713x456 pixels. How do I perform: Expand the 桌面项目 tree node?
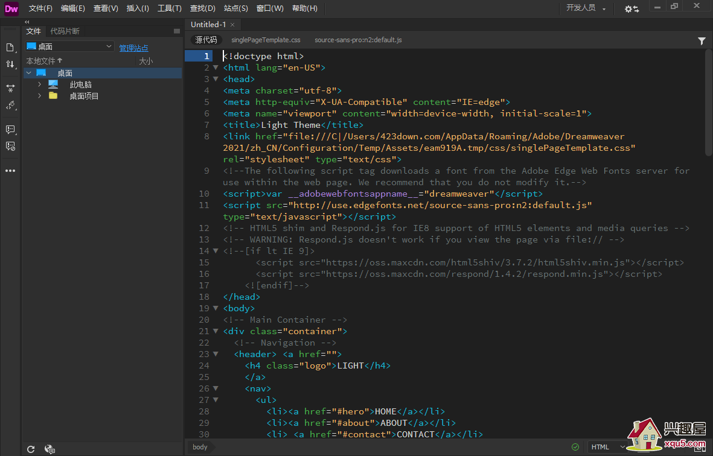[40, 95]
